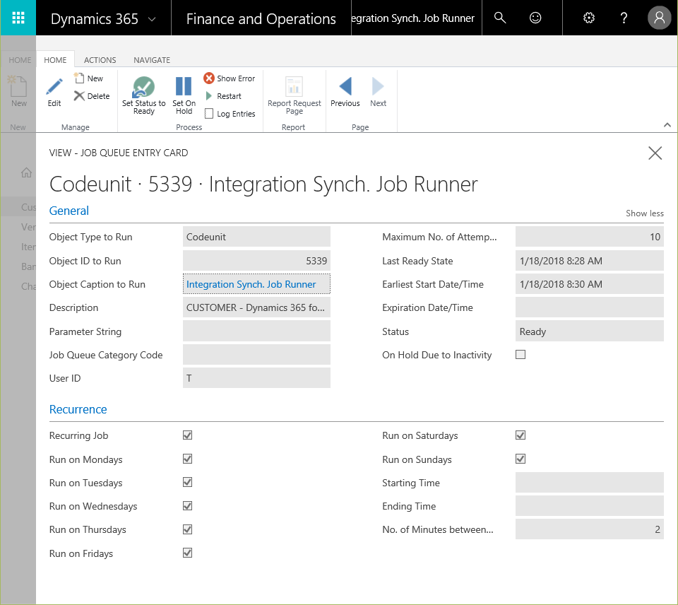Viewport: 678px width, 605px height.
Task: Click Show less in General section
Action: (x=644, y=213)
